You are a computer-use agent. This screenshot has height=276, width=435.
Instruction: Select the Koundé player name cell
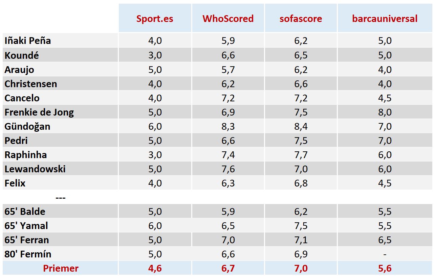[22, 55]
